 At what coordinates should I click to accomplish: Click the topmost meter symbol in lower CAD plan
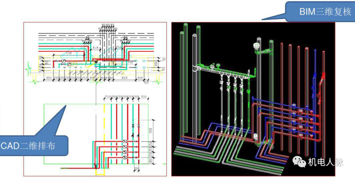[x=125, y=142]
